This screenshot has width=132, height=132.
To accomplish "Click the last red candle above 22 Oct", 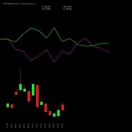I will [63, 107].
